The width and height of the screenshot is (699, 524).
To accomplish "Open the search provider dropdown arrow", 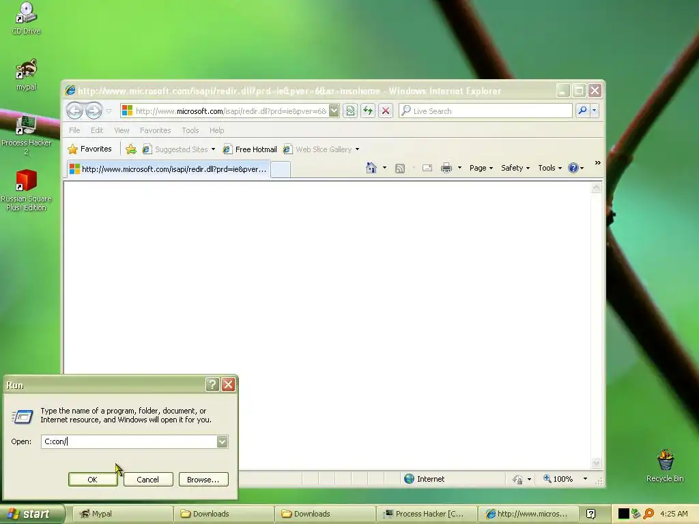I will click(595, 111).
